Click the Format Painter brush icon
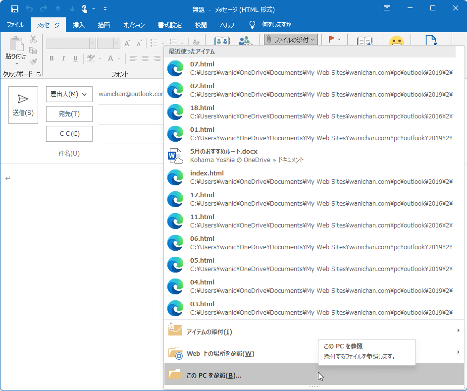This screenshot has width=467, height=391. click(33, 61)
